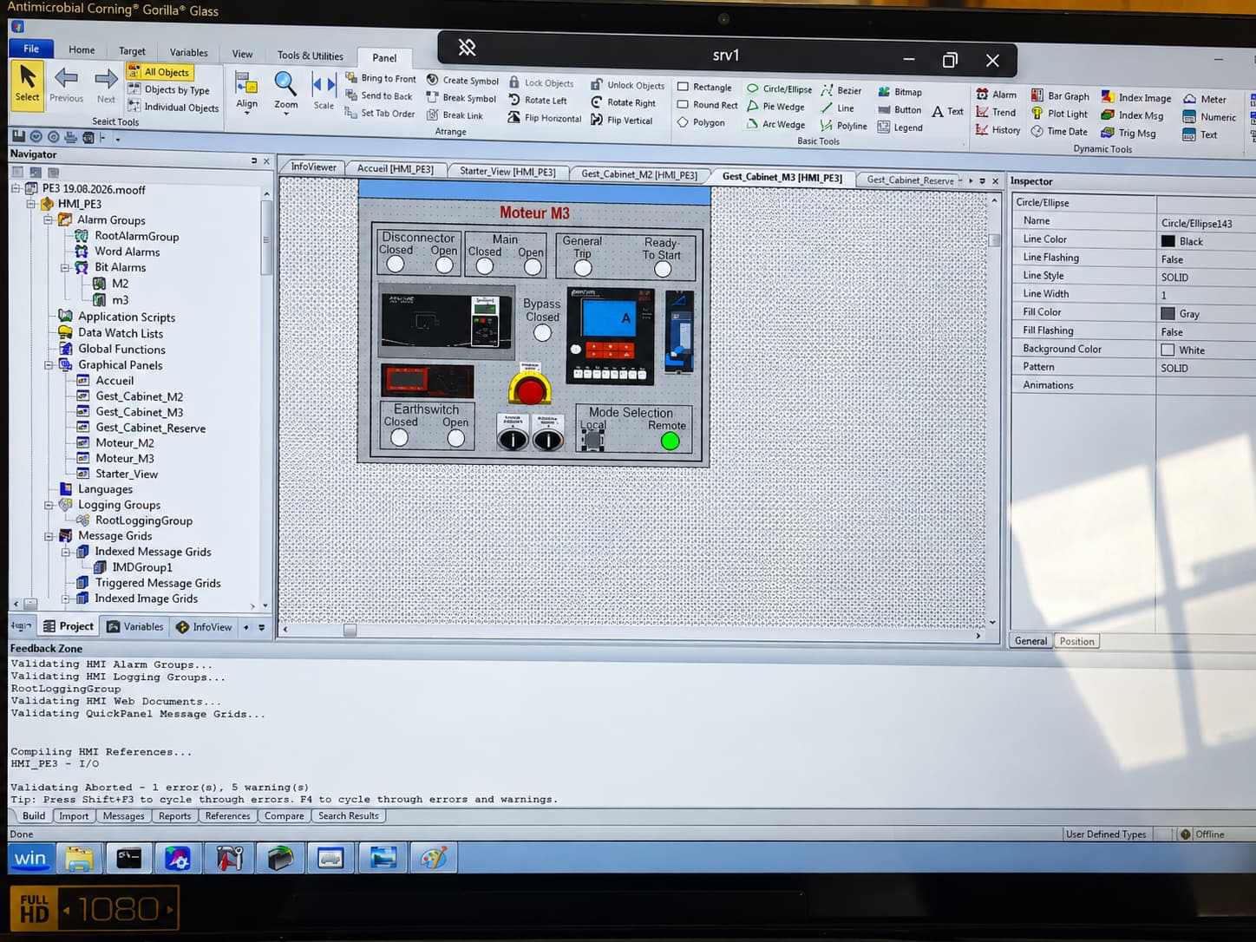Open the Gest_Cabinet_M2 [HMI_PE3] editor tab

[x=639, y=174]
